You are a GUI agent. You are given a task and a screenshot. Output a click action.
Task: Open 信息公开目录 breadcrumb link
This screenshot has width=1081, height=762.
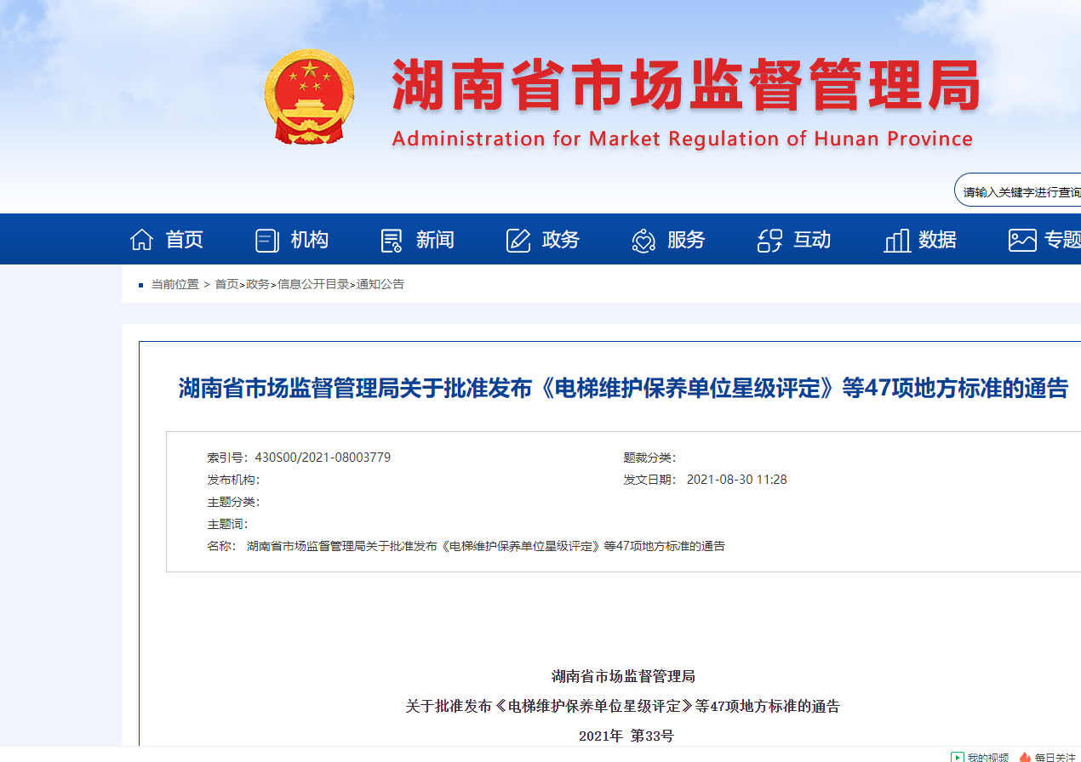click(313, 285)
